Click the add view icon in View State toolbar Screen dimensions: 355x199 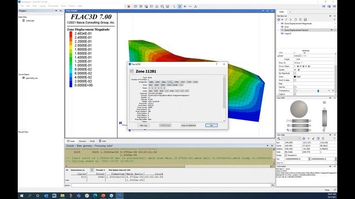click(x=304, y=138)
